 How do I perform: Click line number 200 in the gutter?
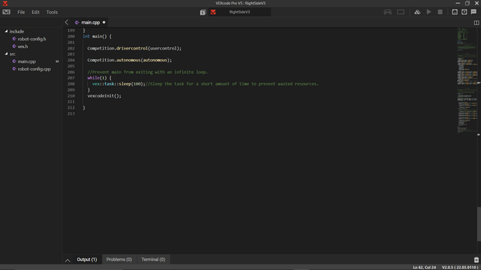[x=71, y=36]
